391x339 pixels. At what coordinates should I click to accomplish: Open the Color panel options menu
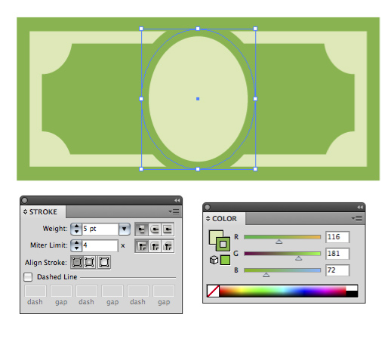coord(357,218)
